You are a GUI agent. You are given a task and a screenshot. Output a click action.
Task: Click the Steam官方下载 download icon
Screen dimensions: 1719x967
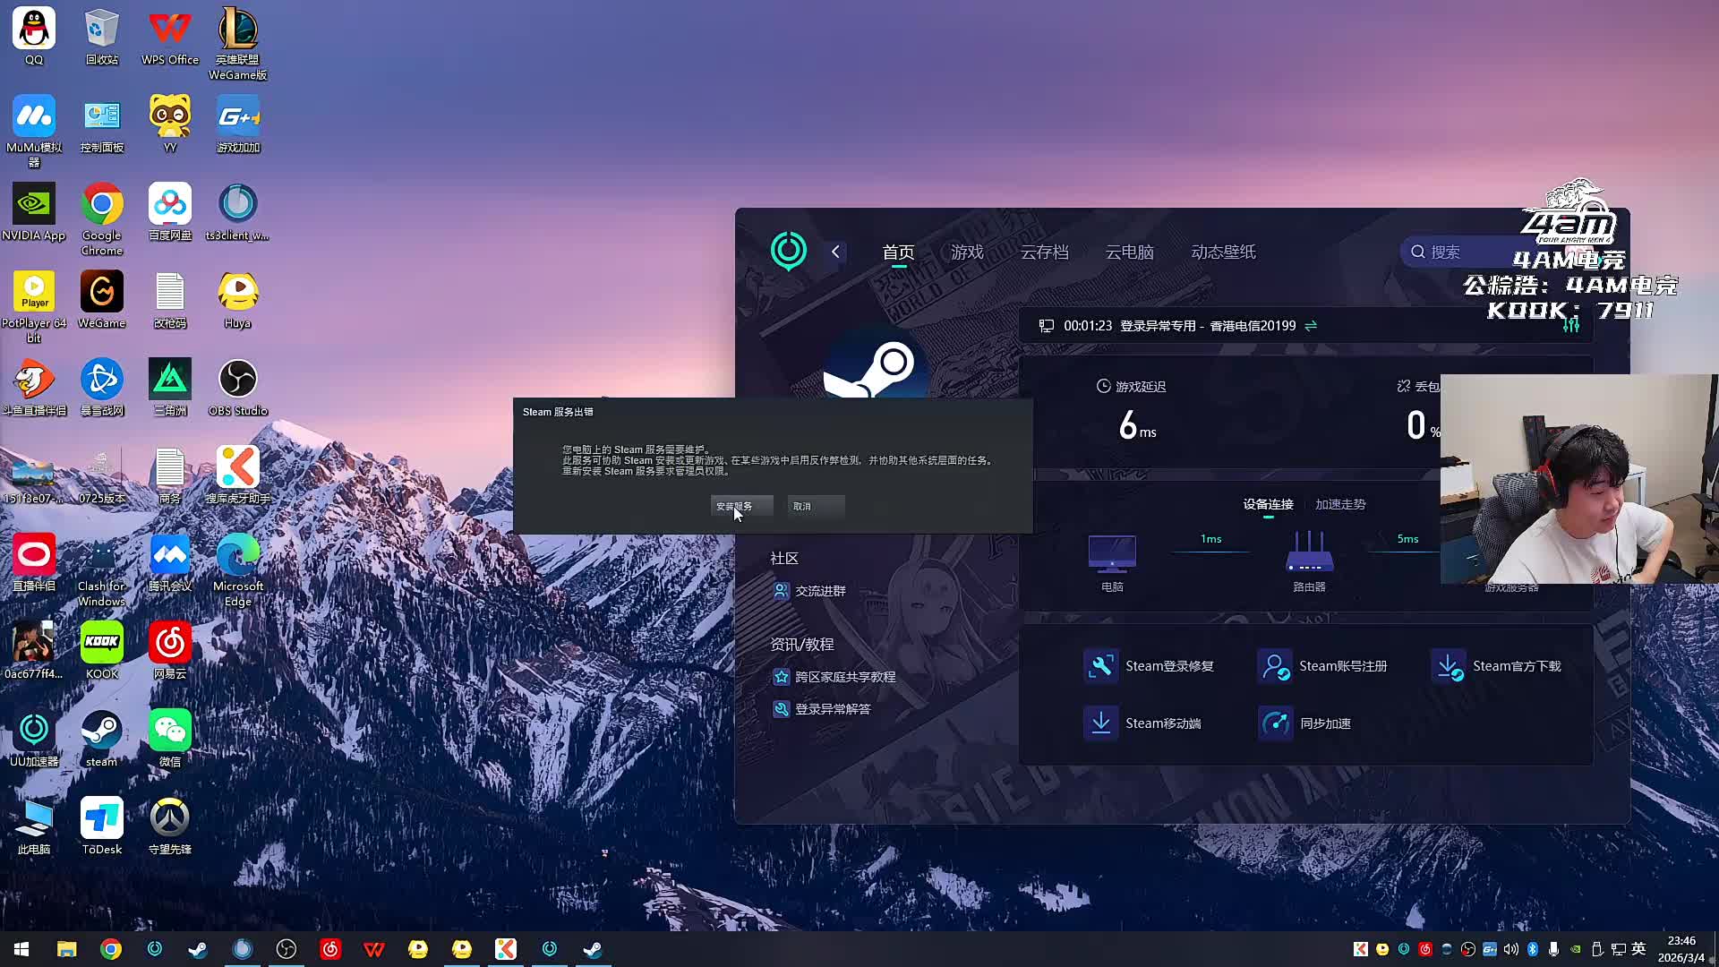coord(1448,666)
